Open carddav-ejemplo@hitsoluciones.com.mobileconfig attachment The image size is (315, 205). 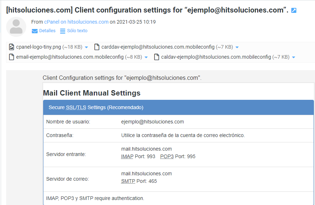click(x=158, y=47)
